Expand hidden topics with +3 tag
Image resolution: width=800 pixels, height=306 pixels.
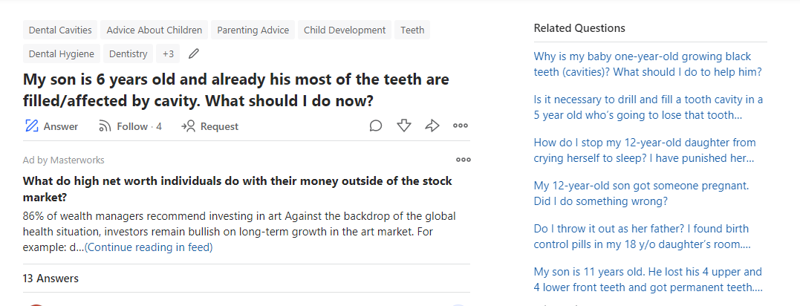tap(169, 53)
